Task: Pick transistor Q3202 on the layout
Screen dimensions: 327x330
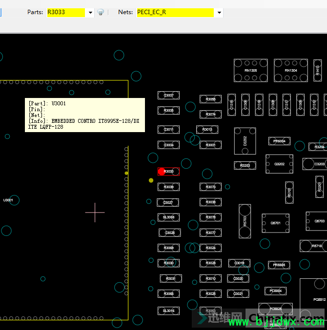Action: point(279,164)
